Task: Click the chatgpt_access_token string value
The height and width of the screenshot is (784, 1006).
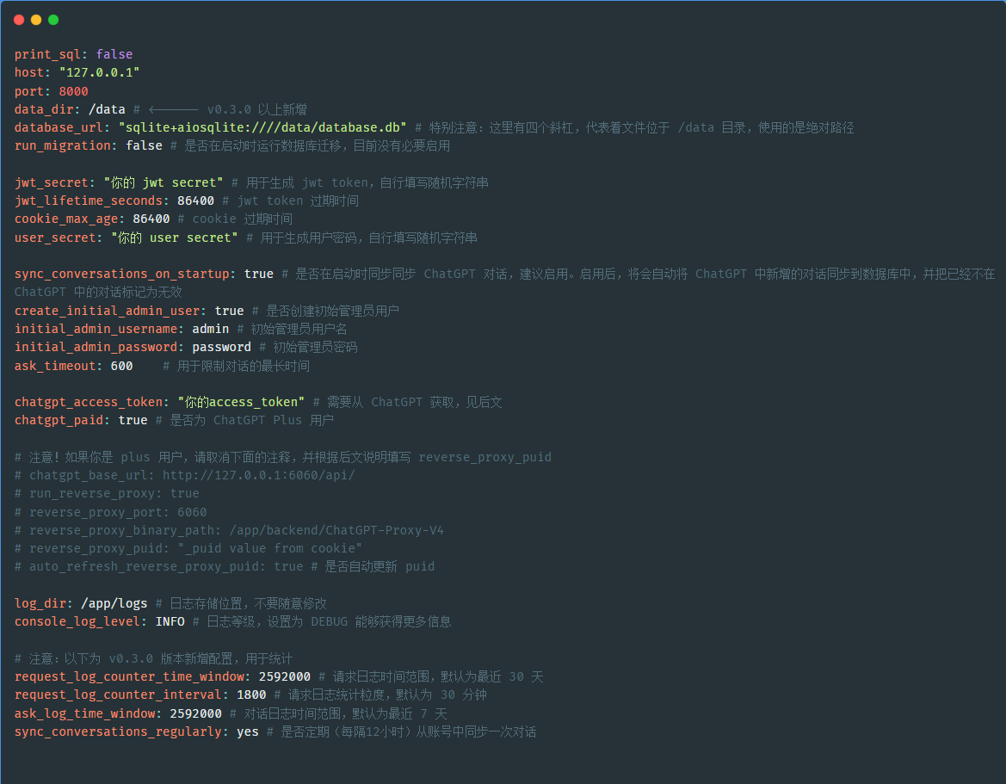Action: (241, 402)
